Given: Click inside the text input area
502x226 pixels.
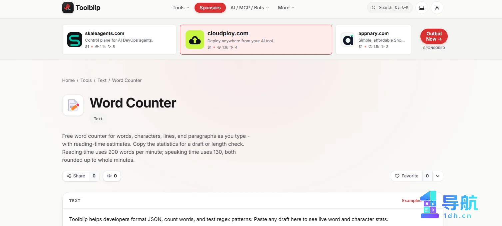Looking at the screenshot, I should (253, 217).
